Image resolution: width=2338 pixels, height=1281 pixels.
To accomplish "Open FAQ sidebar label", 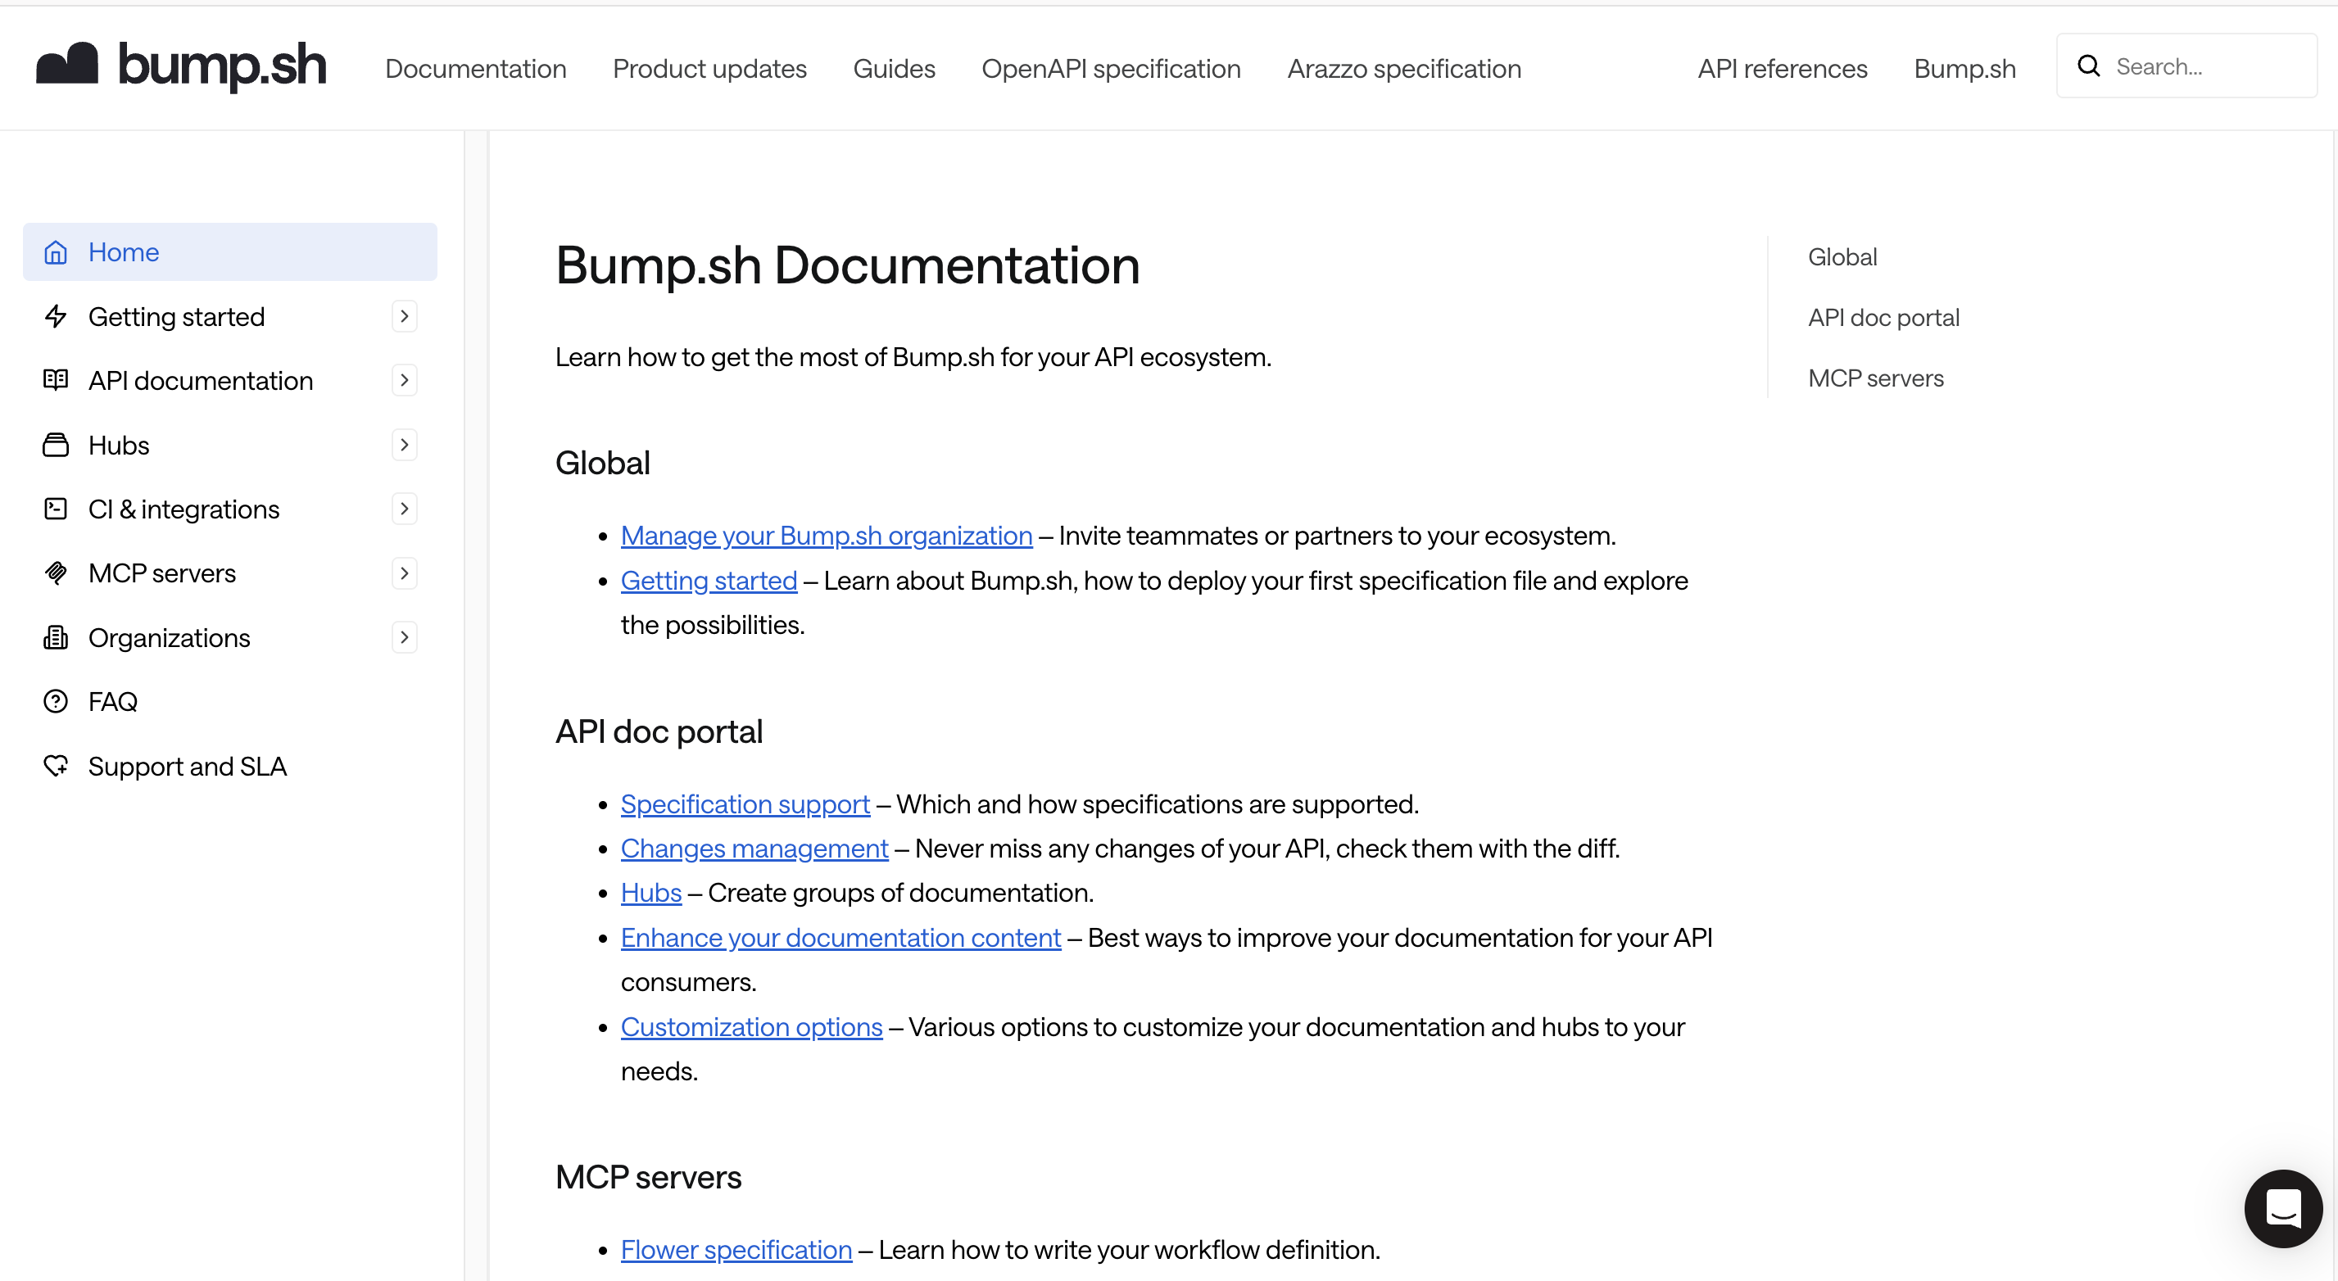I will click(x=112, y=701).
